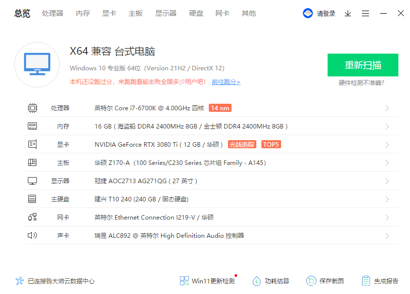Switch to the 硬盘 tab

click(x=196, y=13)
